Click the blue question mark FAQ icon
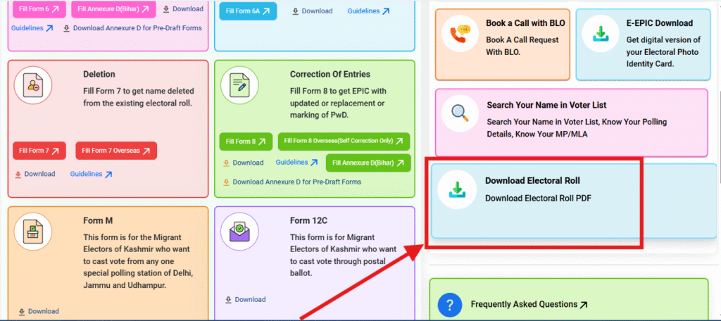This screenshot has height=321, width=721. (x=449, y=305)
